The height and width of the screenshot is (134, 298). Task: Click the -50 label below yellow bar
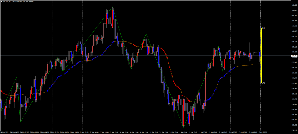[263, 83]
